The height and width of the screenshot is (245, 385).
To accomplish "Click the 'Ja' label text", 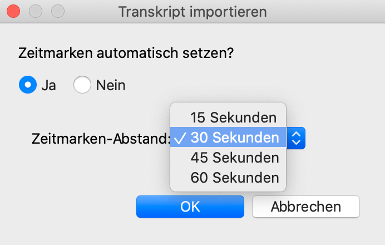I will click(48, 86).
